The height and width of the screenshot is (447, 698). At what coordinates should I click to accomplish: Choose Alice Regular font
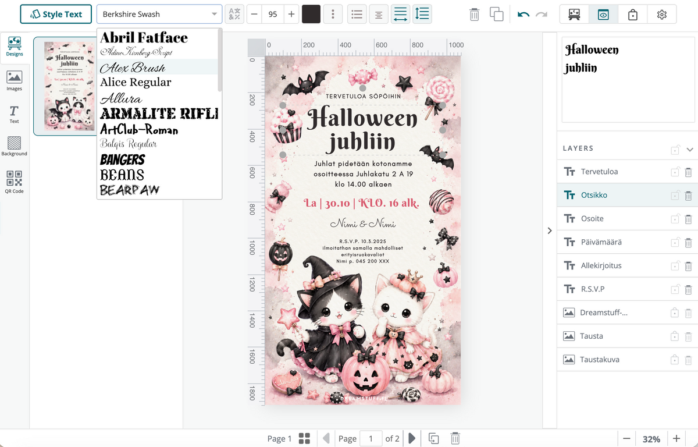click(x=157, y=82)
